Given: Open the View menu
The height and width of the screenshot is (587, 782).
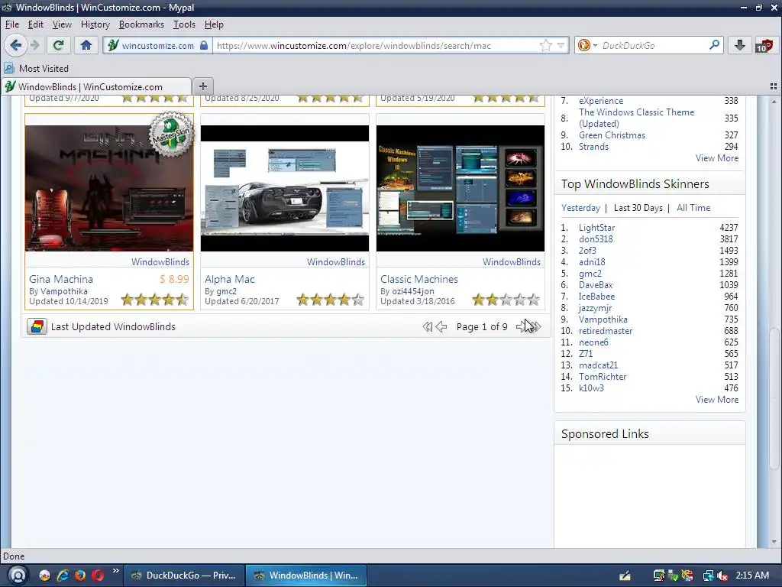Looking at the screenshot, I should coord(62,24).
